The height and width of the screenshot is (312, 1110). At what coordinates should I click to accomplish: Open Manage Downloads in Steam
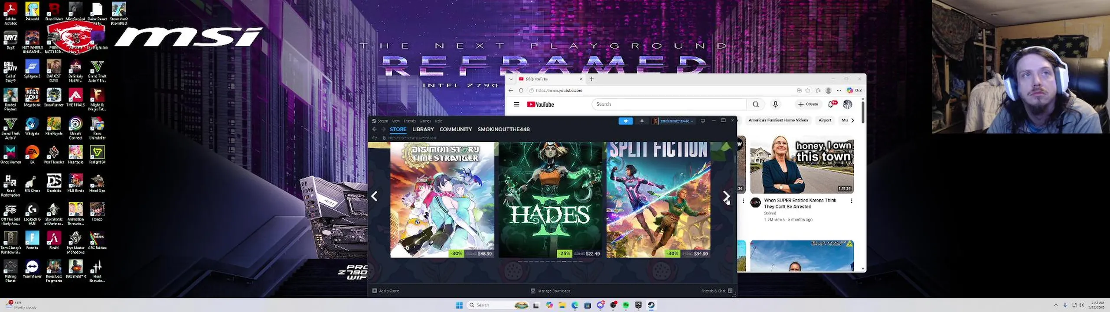(x=551, y=291)
